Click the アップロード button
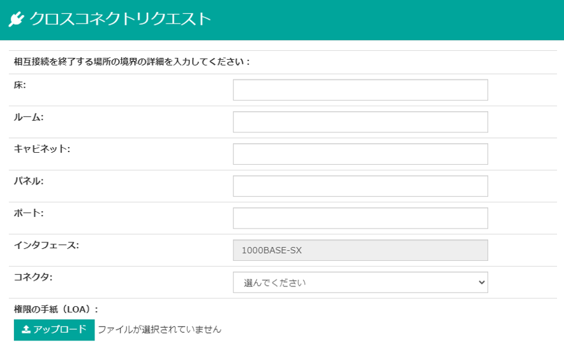The width and height of the screenshot is (564, 364). pyautogui.click(x=54, y=330)
